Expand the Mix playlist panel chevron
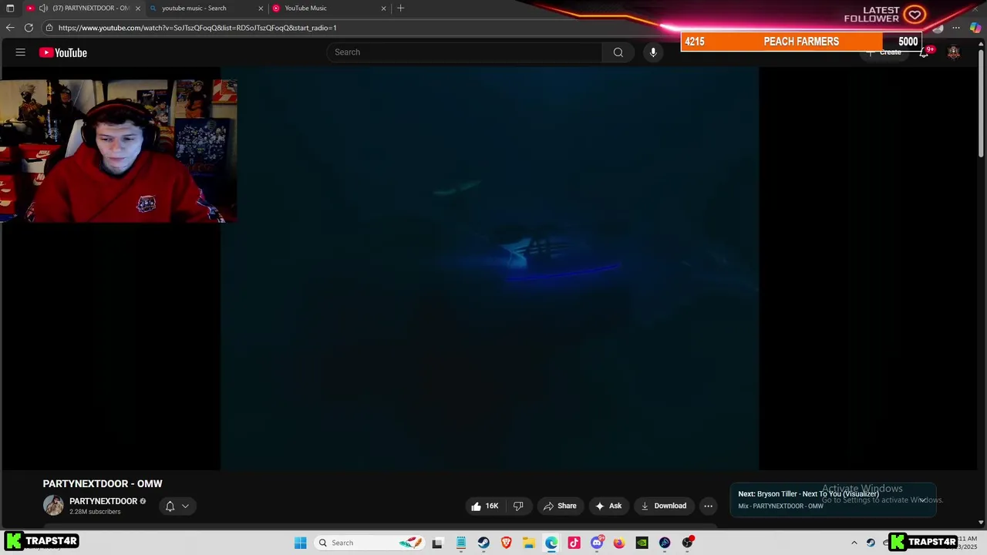 [922, 499]
